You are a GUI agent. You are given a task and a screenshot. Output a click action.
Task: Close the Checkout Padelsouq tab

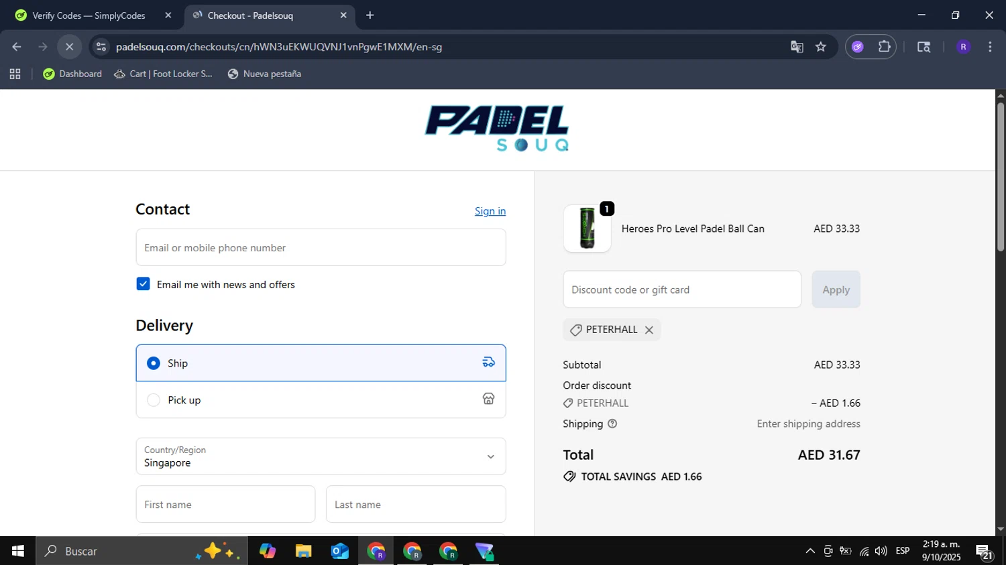pyautogui.click(x=343, y=15)
